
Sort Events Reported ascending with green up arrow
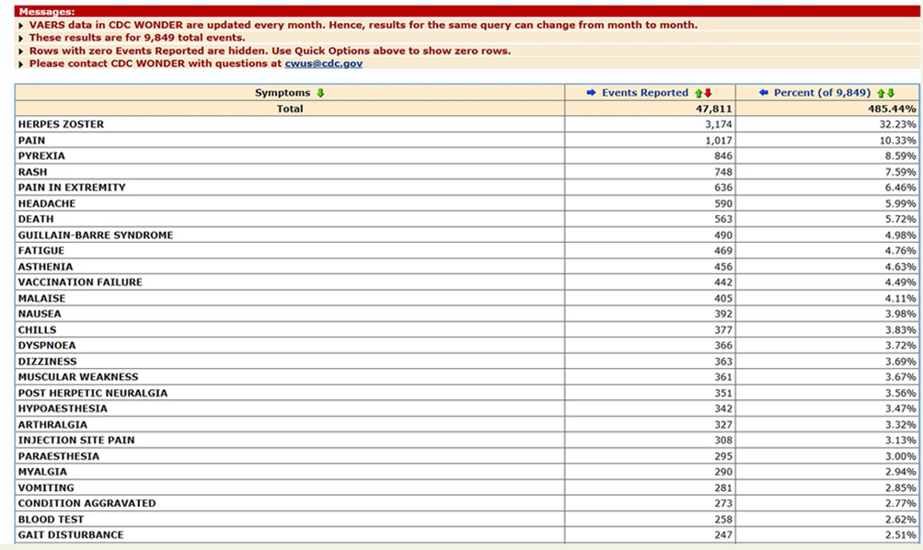pos(698,93)
